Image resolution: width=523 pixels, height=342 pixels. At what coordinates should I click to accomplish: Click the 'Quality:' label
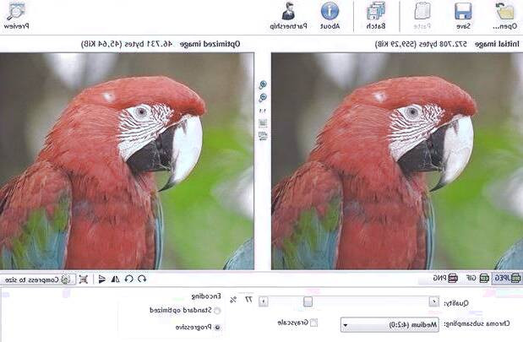(x=456, y=303)
